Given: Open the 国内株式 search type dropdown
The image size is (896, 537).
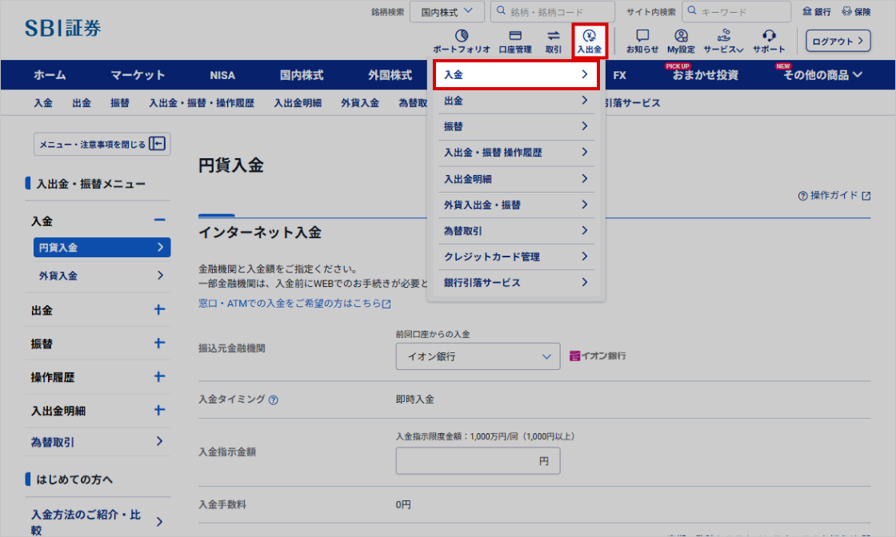Looking at the screenshot, I should [447, 12].
